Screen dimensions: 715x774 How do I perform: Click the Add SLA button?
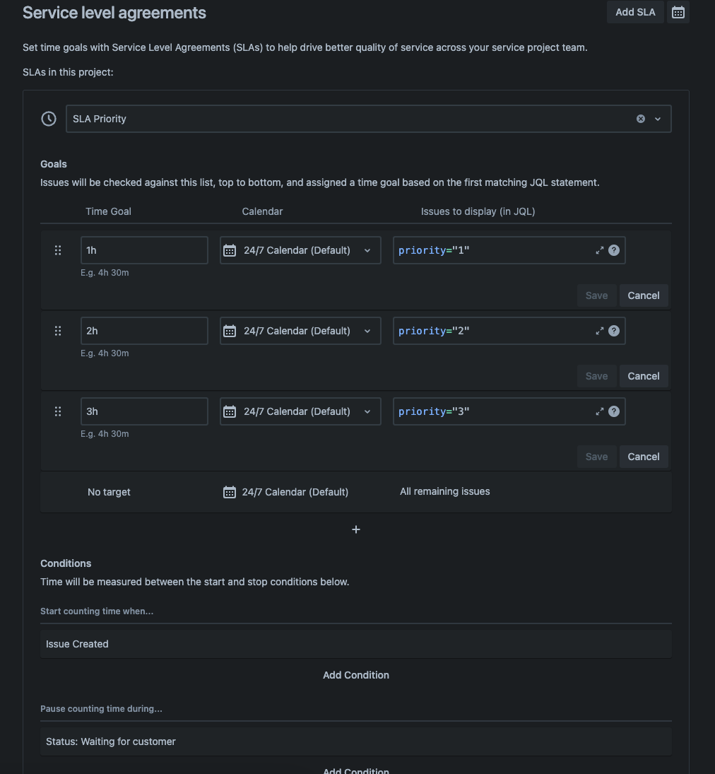[635, 12]
